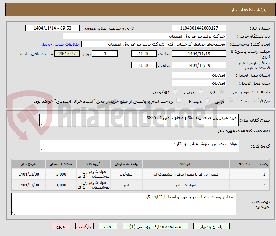
Task: Click the جزئیات اطلاعات نیاز page title
Action: click(x=249, y=10)
